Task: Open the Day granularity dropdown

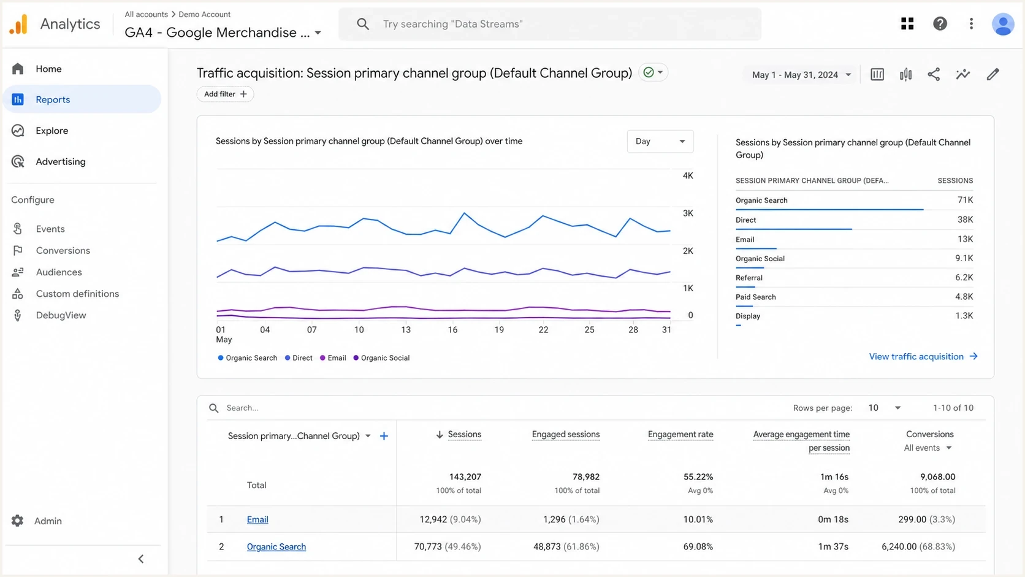Action: coord(660,141)
